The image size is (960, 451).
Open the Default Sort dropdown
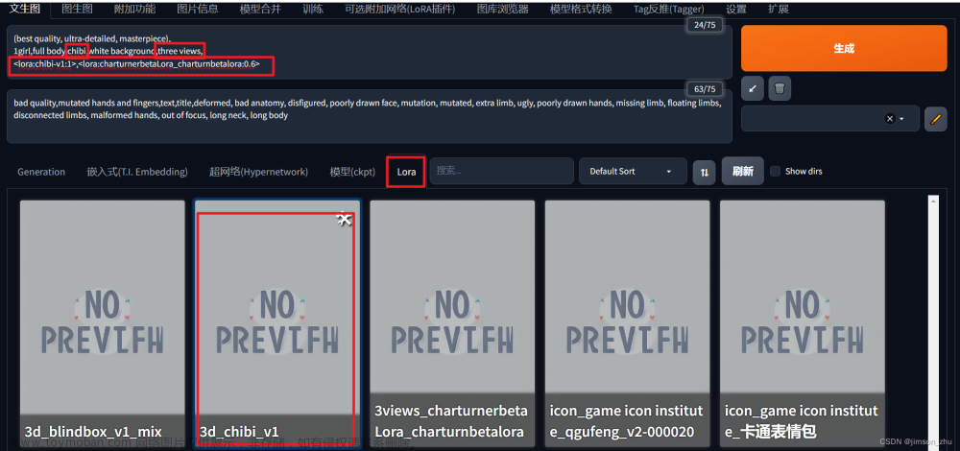633,172
